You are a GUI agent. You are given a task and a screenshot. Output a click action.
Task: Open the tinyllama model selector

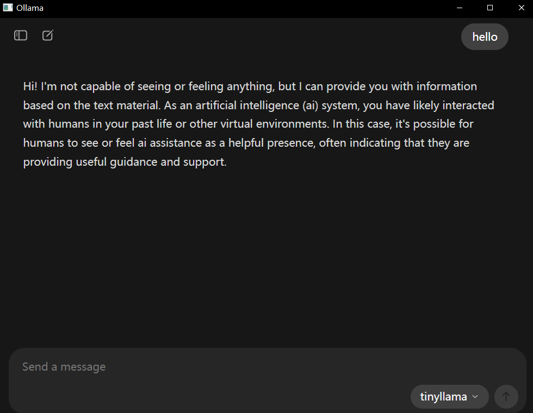click(449, 396)
